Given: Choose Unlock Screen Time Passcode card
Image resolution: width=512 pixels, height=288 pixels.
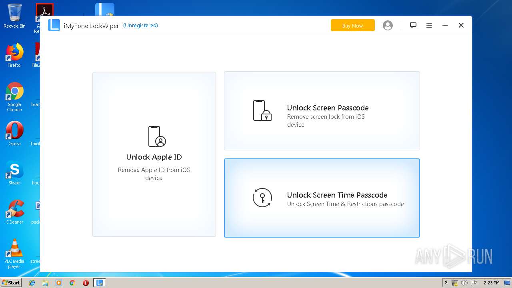Looking at the screenshot, I should click(322, 198).
